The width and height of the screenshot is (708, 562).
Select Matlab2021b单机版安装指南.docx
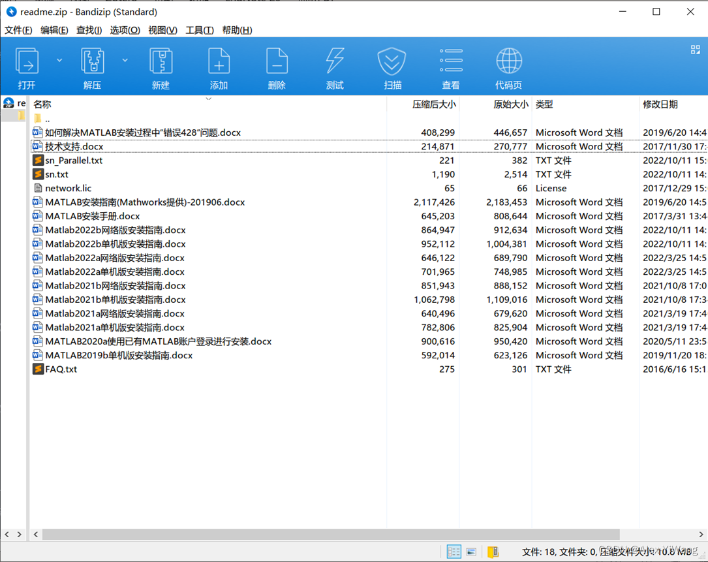tap(115, 300)
